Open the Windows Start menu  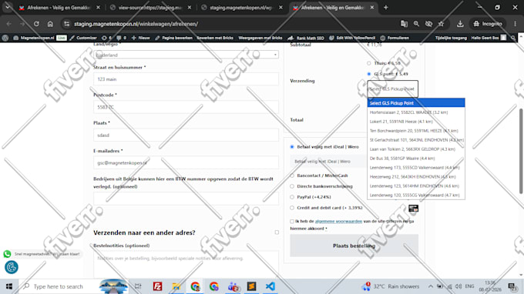pos(9,286)
